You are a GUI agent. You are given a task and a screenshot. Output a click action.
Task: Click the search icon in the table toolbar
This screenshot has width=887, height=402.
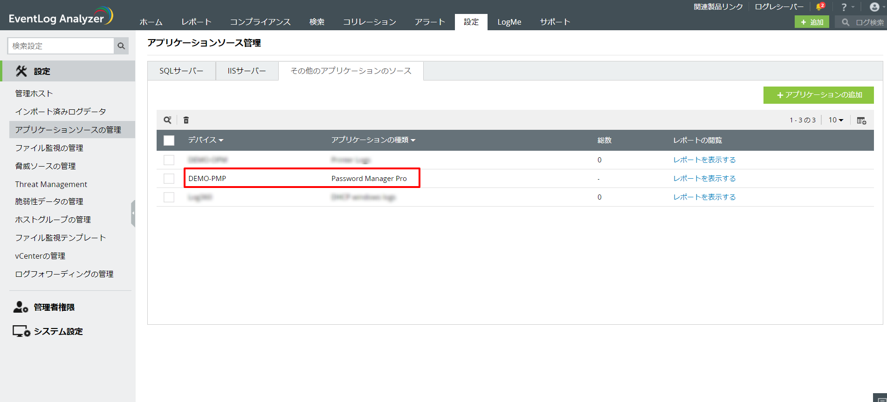167,120
